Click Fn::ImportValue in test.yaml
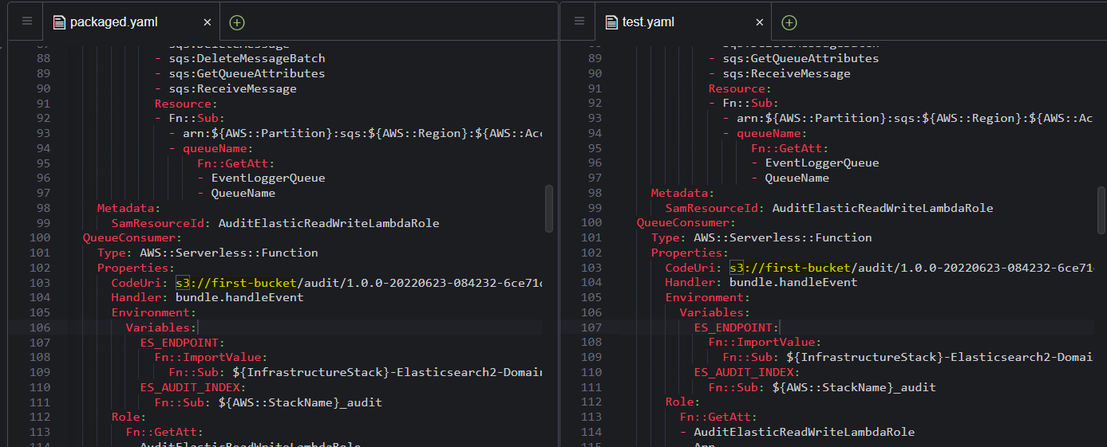This screenshot has width=1107, height=447. [761, 343]
